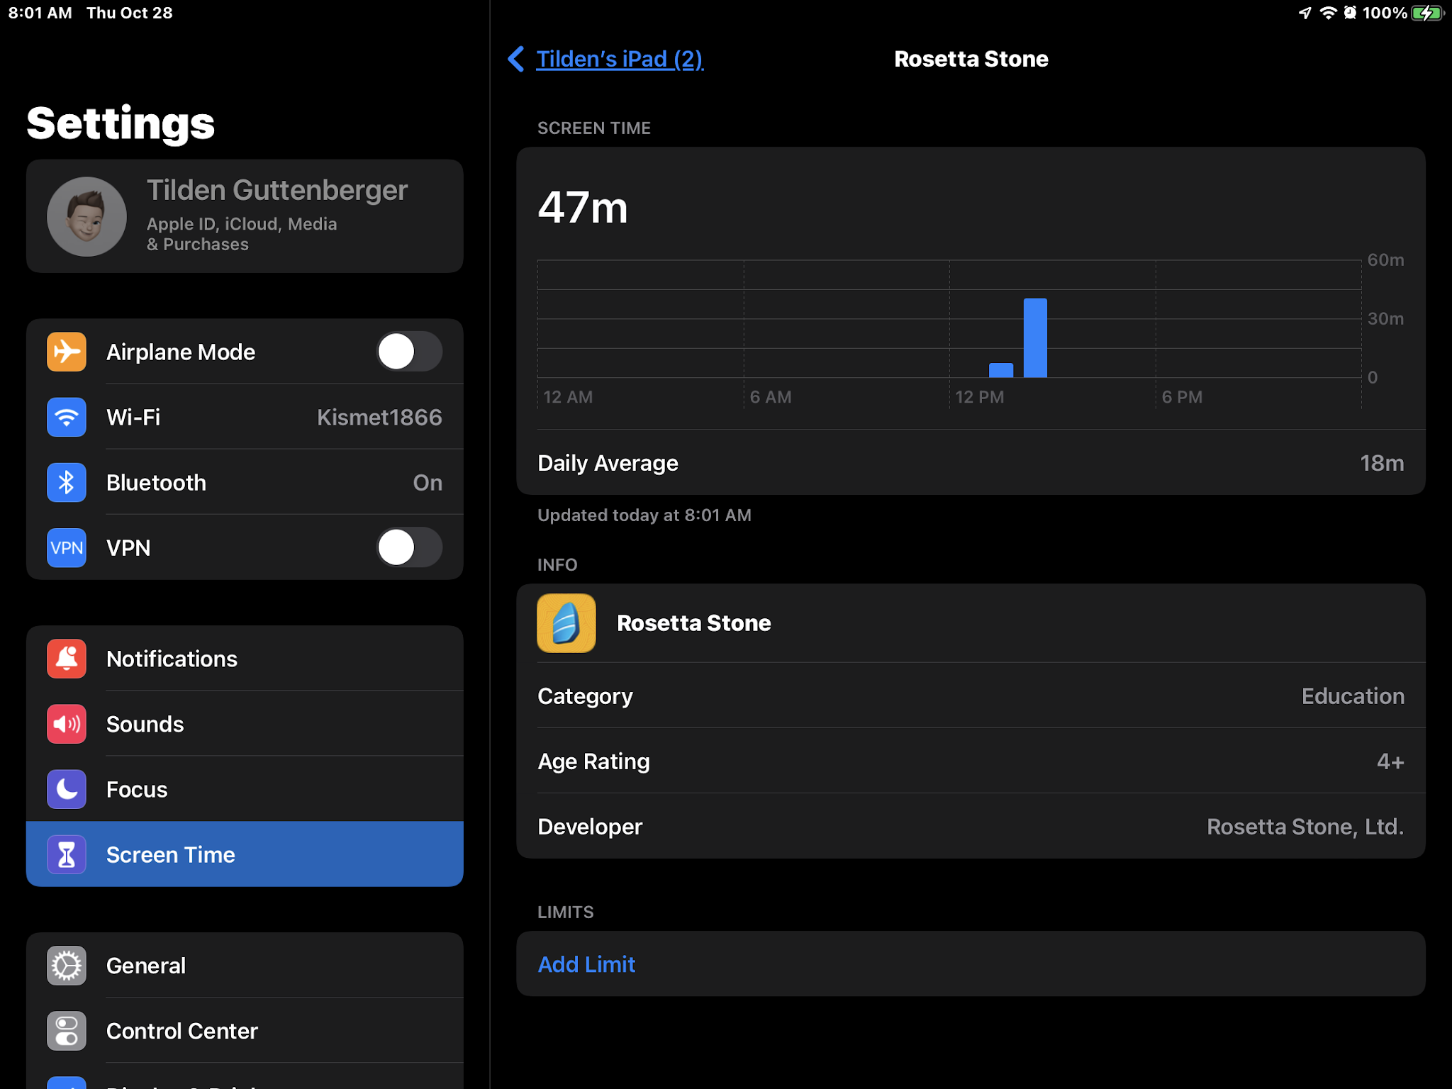Open Notifications settings

click(x=245, y=659)
